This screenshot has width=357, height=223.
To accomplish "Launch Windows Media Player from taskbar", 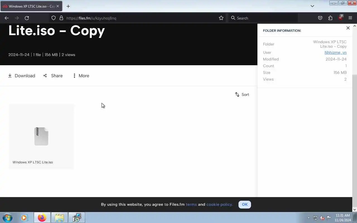I will [x=24, y=217].
